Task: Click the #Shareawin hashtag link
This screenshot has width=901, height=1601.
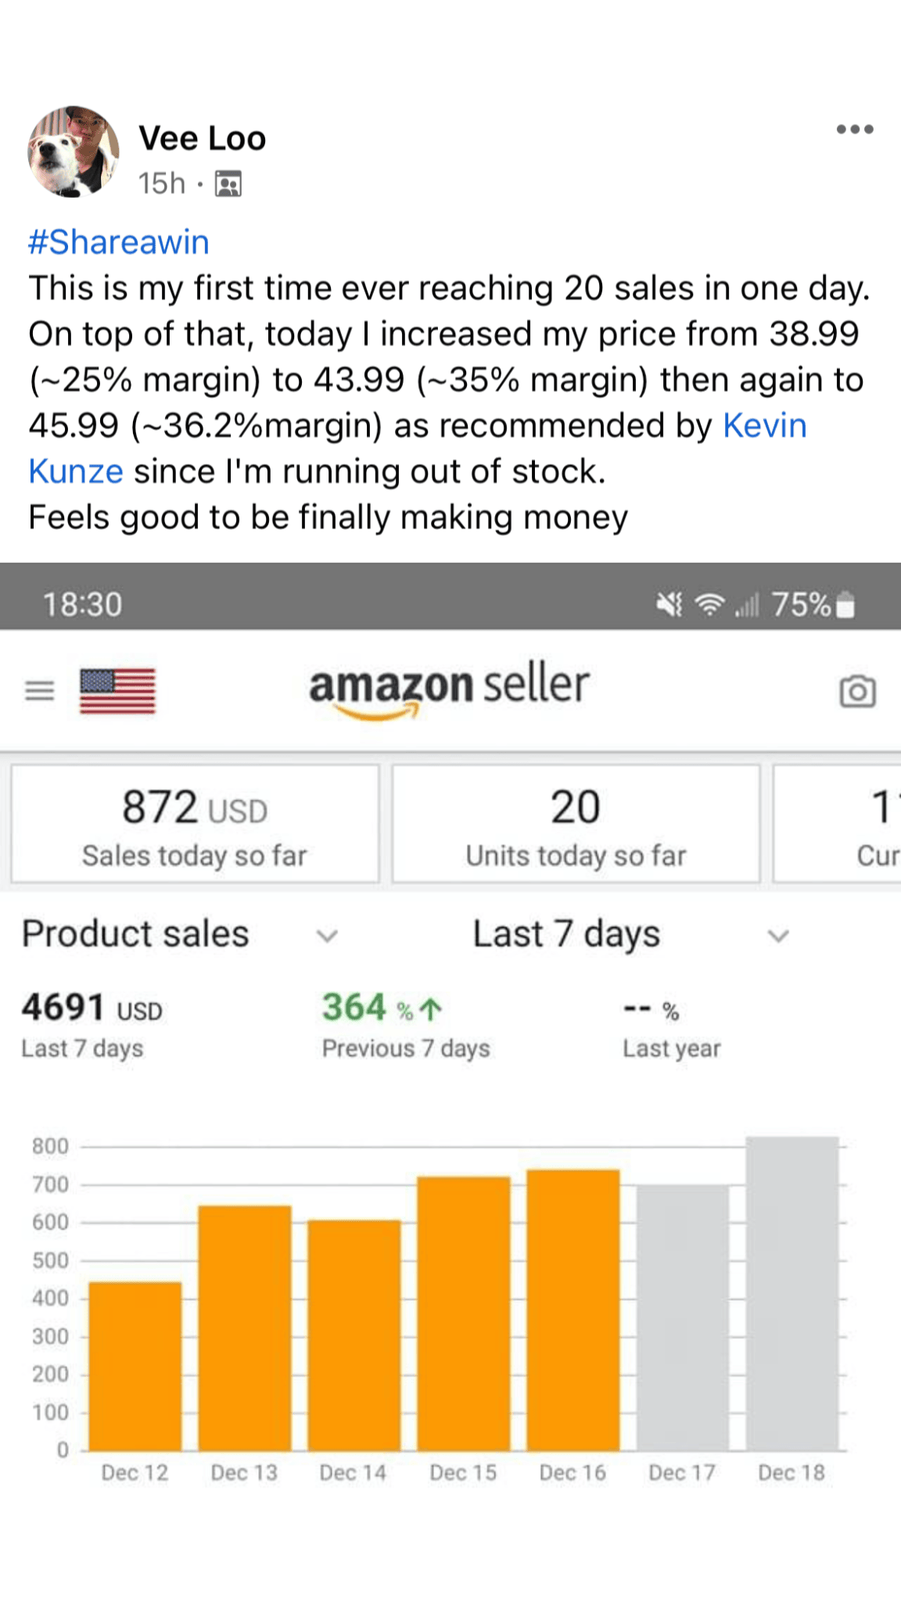Action: pyautogui.click(x=119, y=242)
